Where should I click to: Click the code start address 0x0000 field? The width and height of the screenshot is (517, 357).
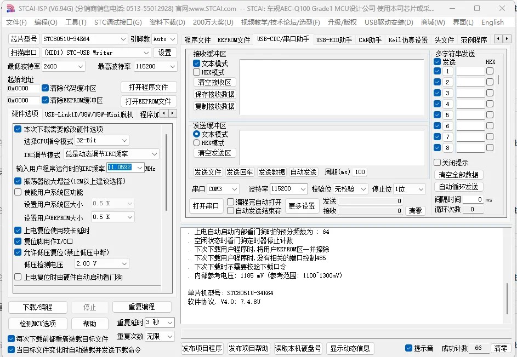tap(24, 88)
